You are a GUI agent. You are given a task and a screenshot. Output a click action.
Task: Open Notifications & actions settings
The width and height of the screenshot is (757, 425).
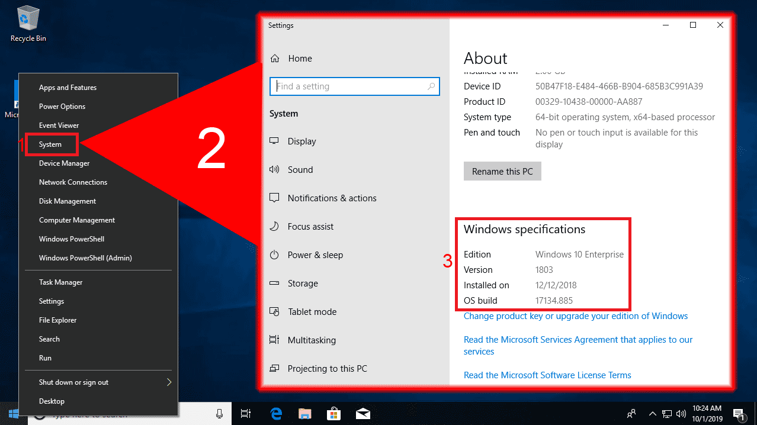pyautogui.click(x=332, y=198)
